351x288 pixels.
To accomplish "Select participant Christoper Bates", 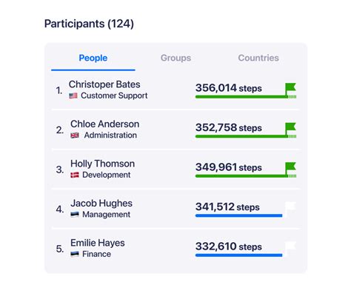I will [104, 84].
